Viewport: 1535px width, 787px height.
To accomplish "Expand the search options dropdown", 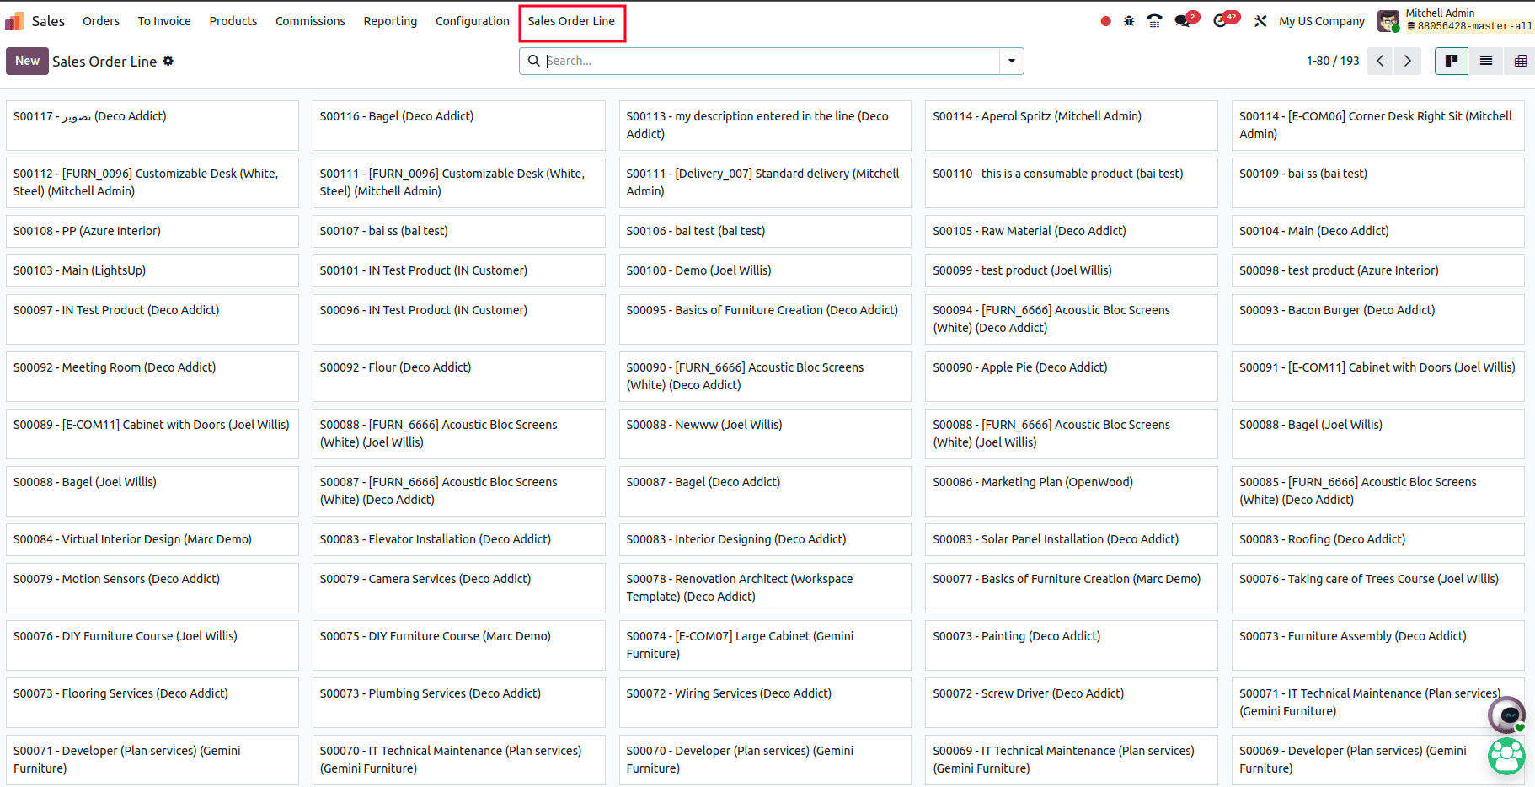I will pyautogui.click(x=1011, y=61).
